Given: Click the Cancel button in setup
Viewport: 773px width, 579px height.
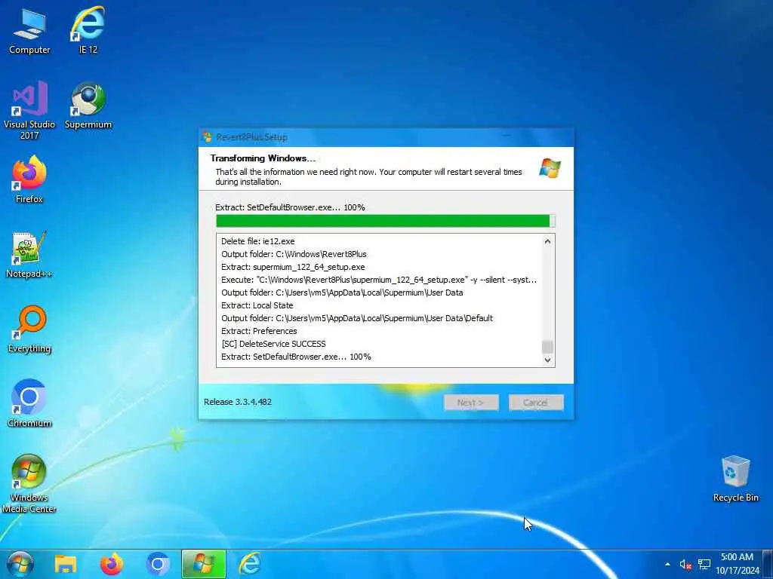Looking at the screenshot, I should click(536, 403).
